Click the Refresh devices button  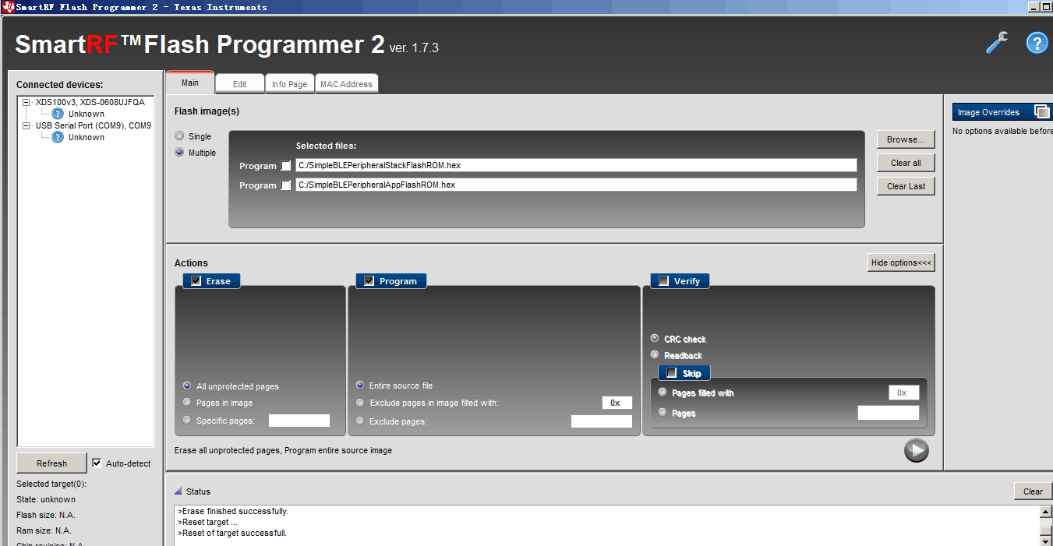(51, 463)
